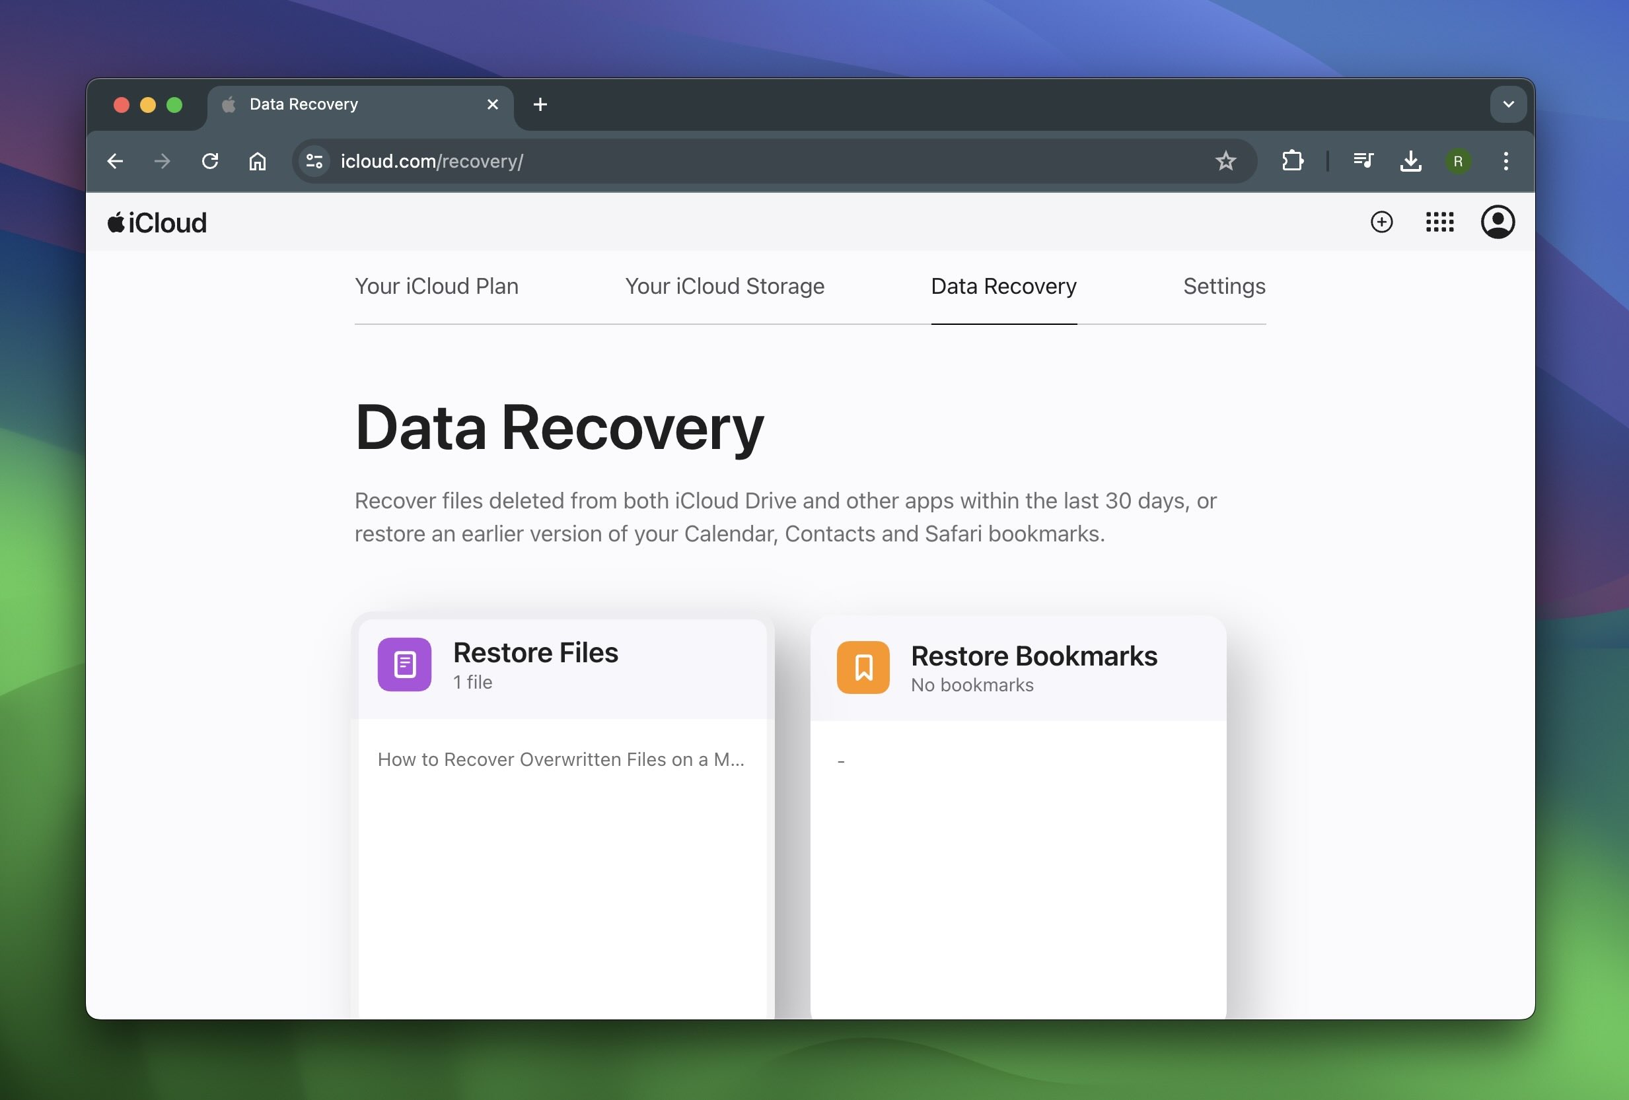Reload the iCloud recovery page
The image size is (1629, 1100).
tap(209, 162)
